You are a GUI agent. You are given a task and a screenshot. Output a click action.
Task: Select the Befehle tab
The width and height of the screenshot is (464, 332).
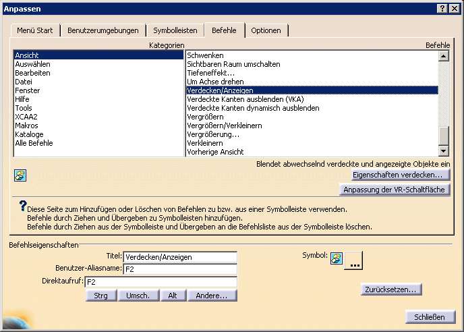pos(224,30)
